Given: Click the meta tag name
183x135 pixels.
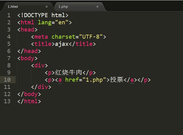Looking at the screenshot, I should pyautogui.click(x=41, y=37).
